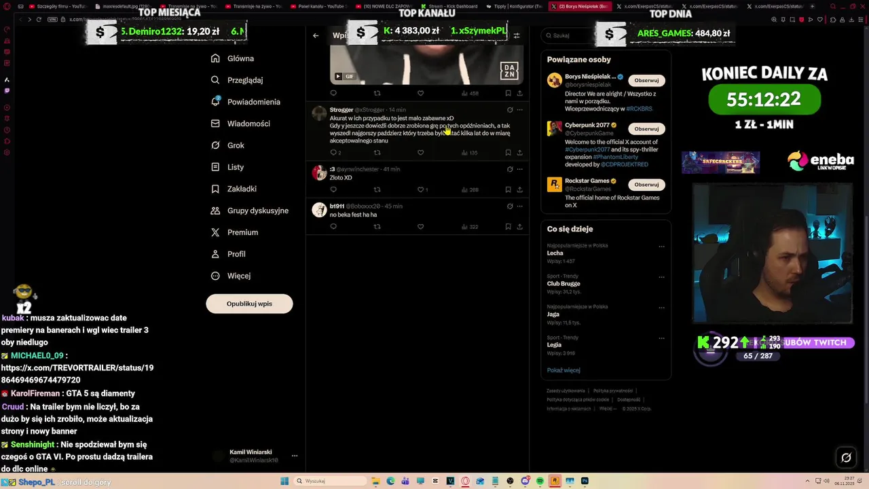Open Więcej footer dropdown
869x489 pixels.
608,409
